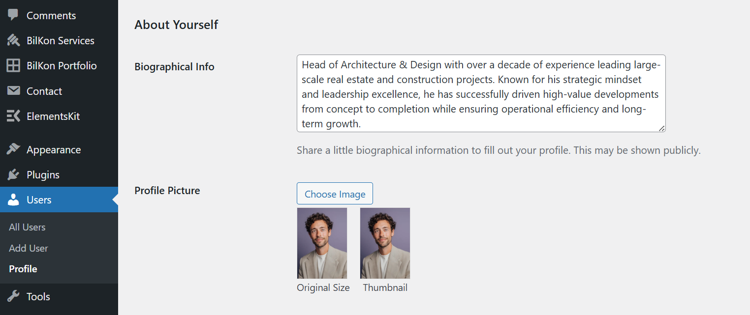Viewport: 750px width, 315px height.
Task: Click the BilKon Portfolio grid icon
Action: (x=13, y=65)
